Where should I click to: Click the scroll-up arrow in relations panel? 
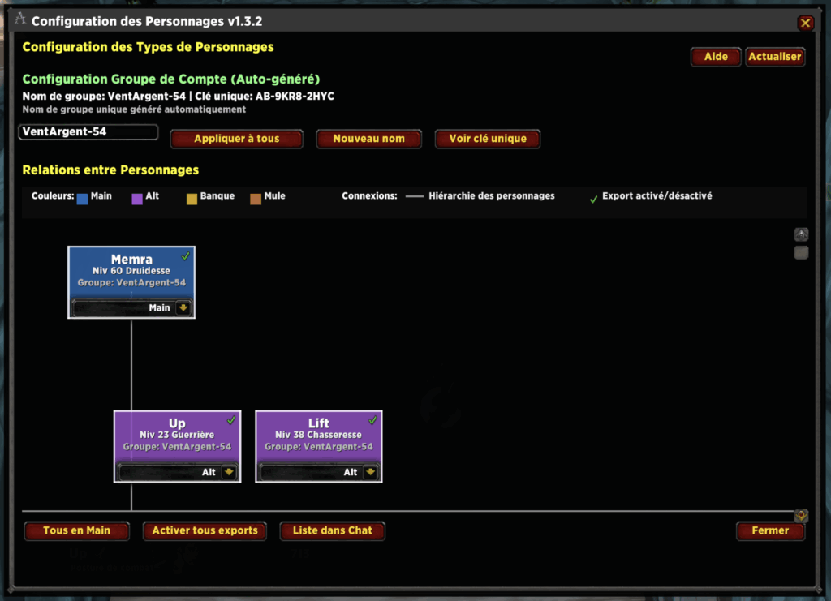(x=801, y=234)
